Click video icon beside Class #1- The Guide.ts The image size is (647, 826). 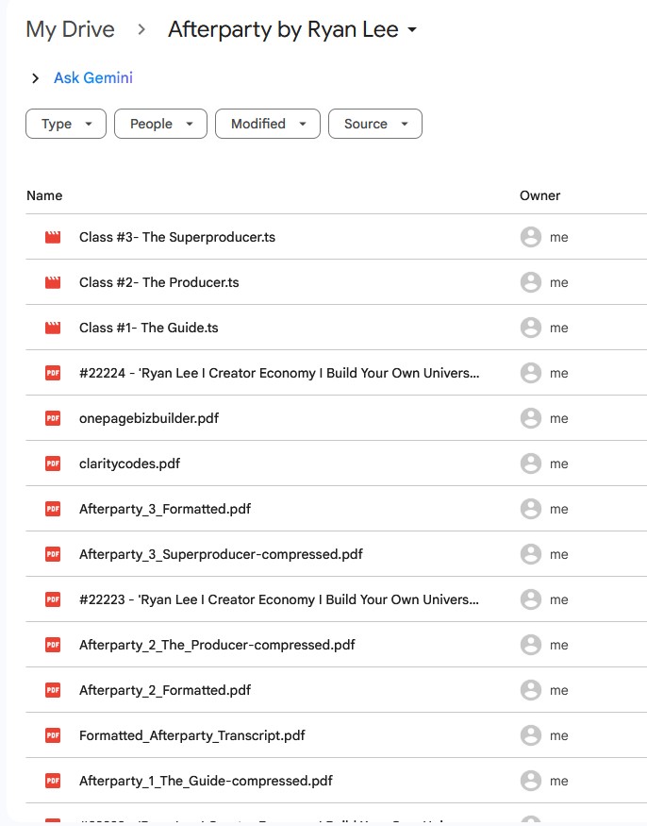coord(53,329)
